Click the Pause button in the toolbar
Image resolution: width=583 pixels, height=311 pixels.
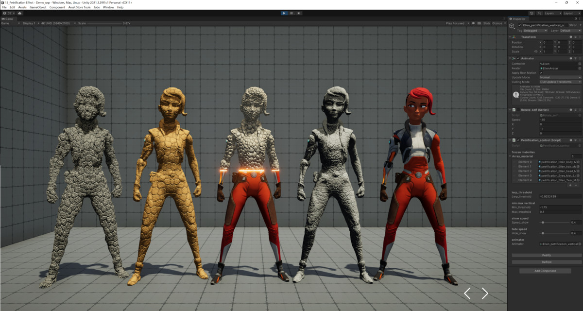291,13
